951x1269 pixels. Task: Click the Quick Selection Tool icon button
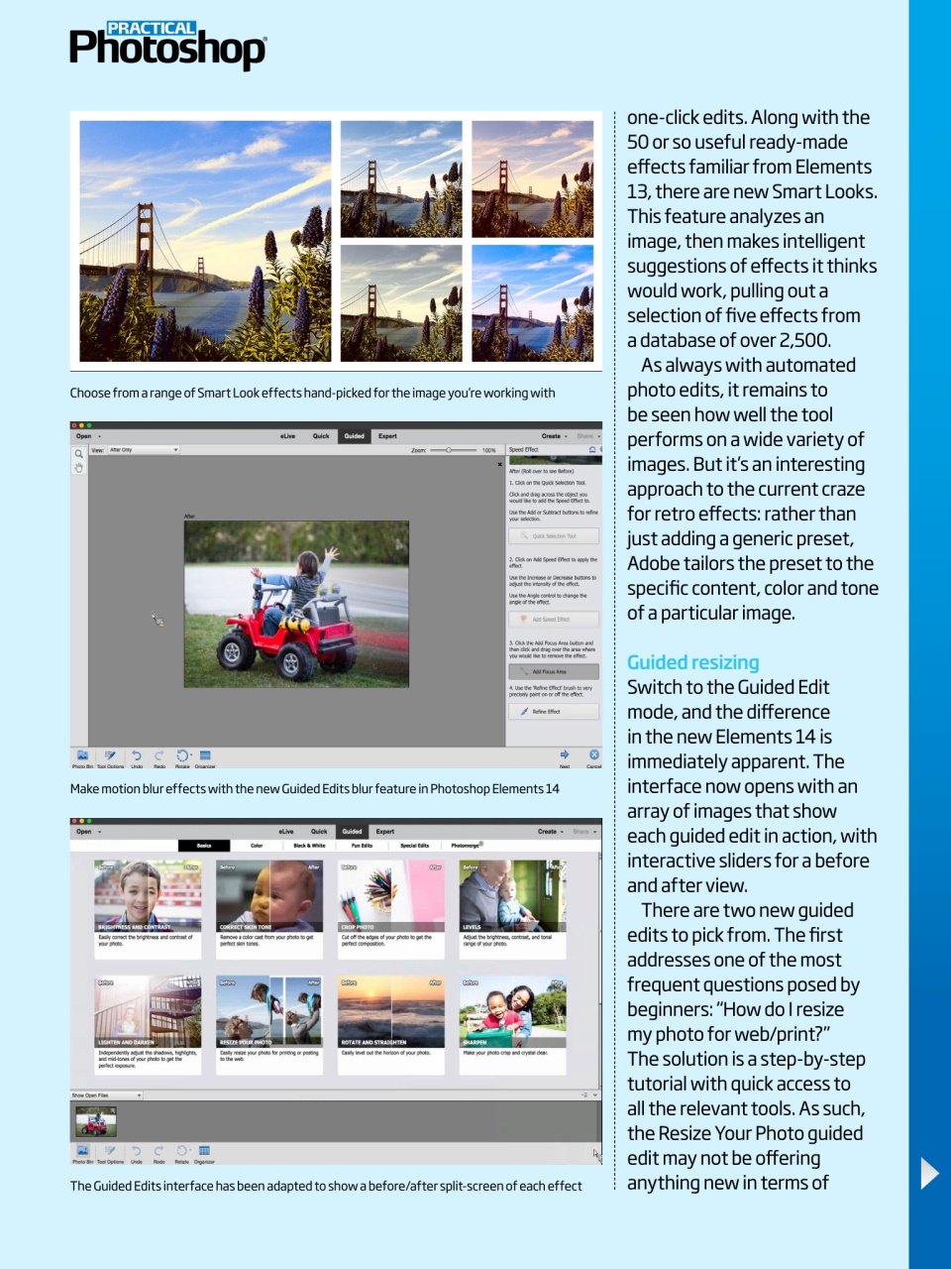tap(554, 535)
